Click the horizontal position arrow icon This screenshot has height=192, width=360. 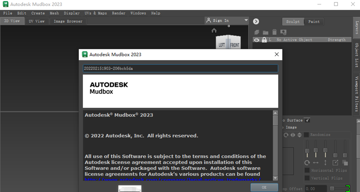coord(316,163)
